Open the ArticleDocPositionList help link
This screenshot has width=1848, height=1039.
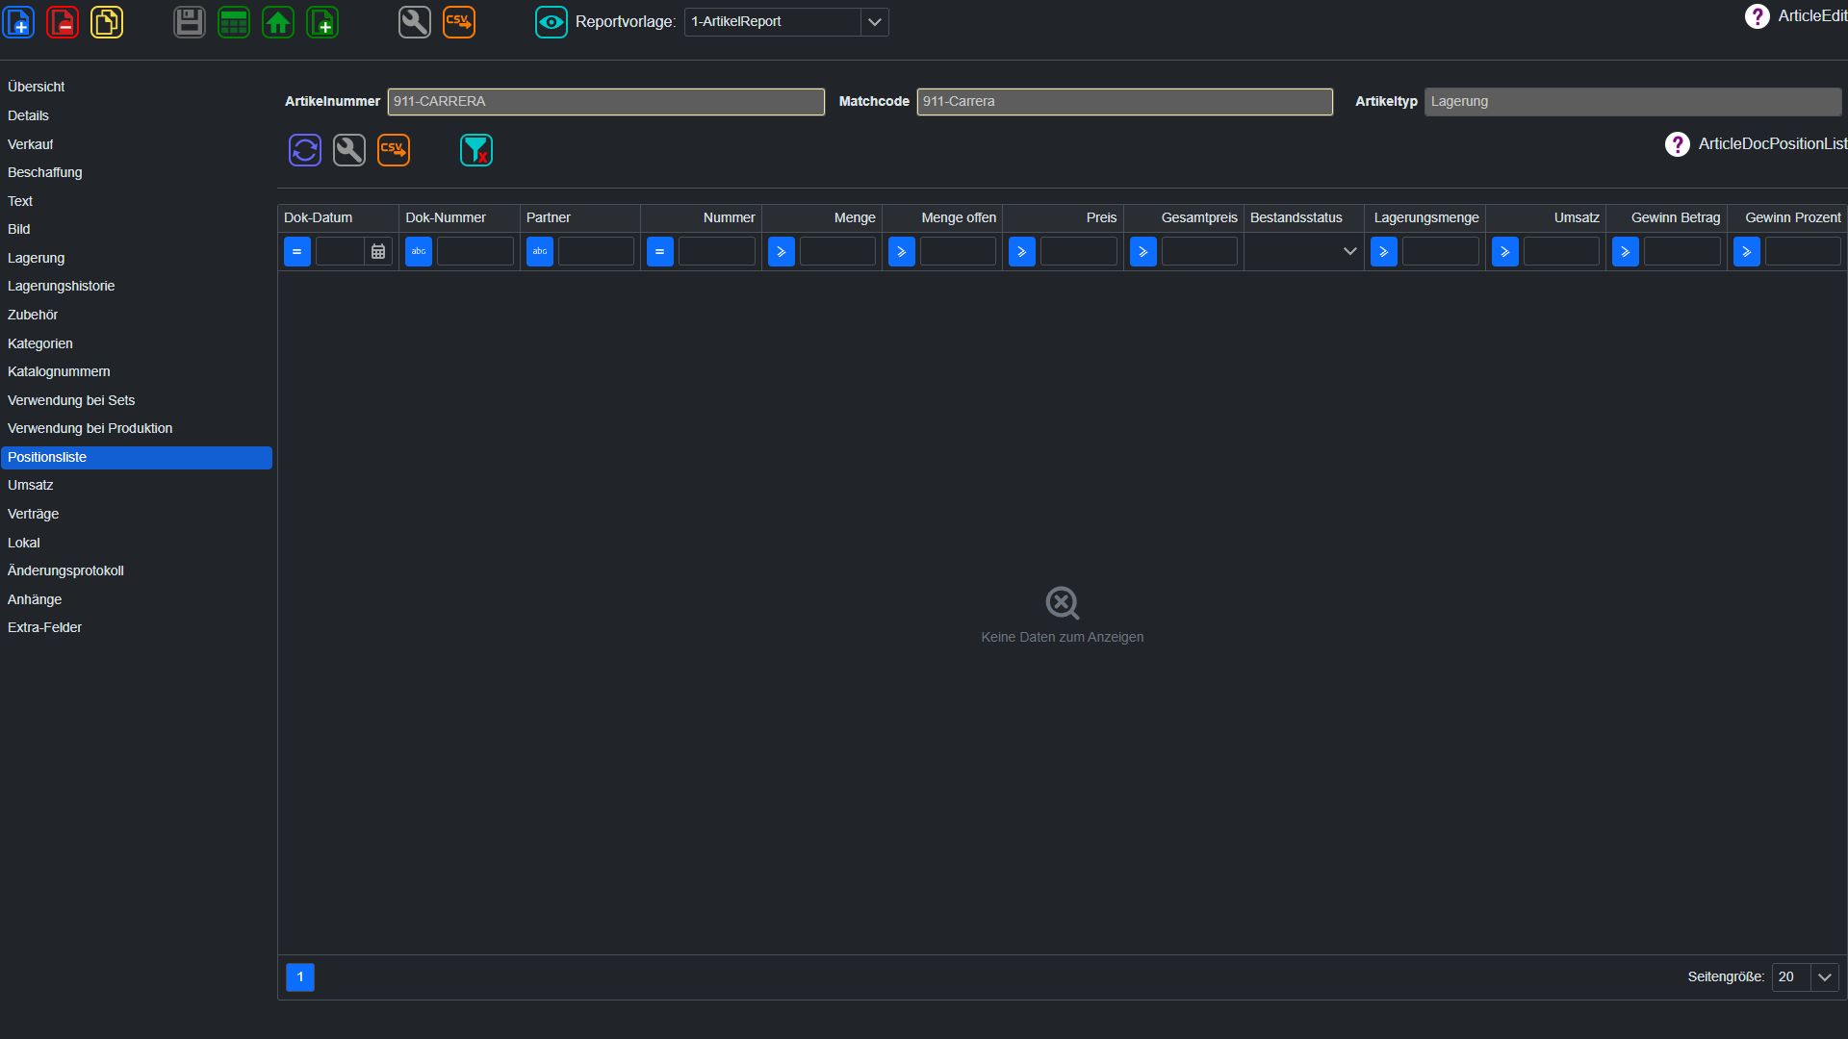coord(1756,144)
